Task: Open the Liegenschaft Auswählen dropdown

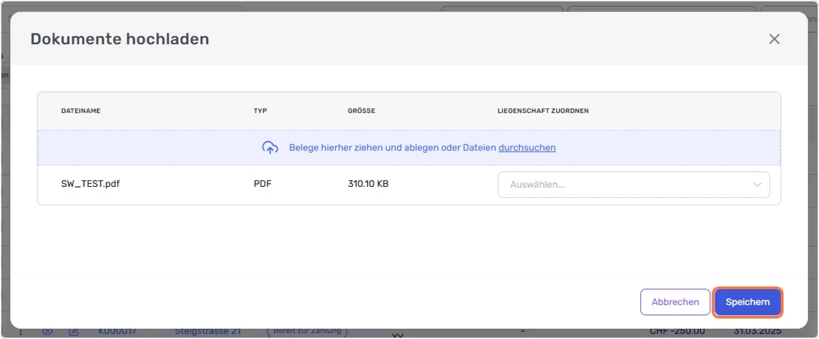Action: [x=634, y=185]
